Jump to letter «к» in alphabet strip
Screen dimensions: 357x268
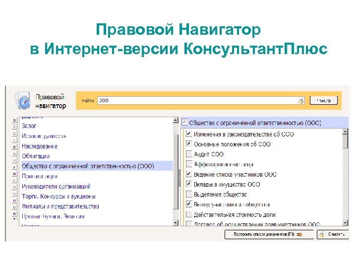(14, 181)
